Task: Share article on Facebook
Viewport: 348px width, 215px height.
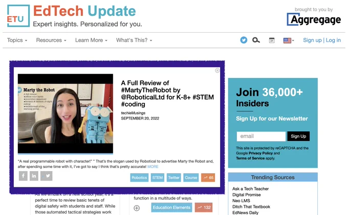Action: (x=23, y=176)
